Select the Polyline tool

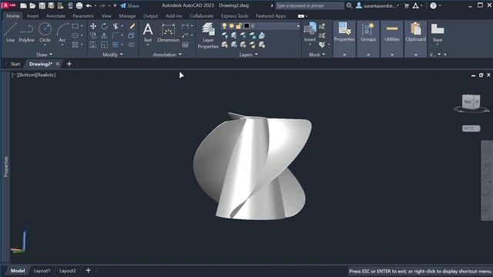(x=26, y=32)
